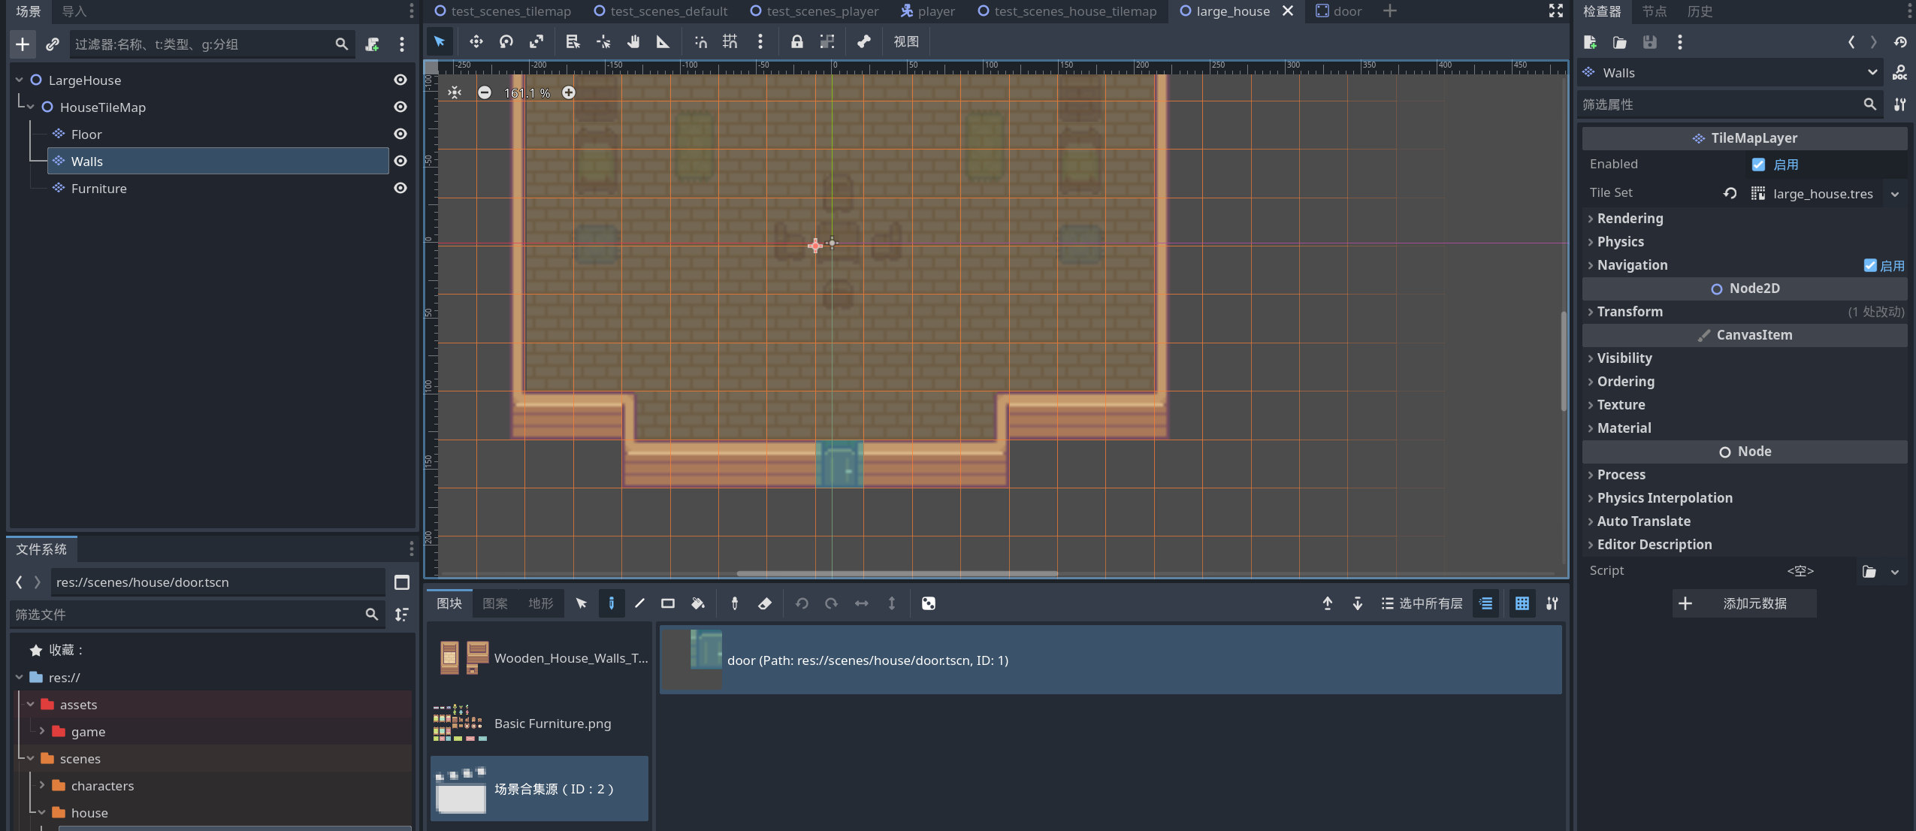
Task: Open the 地形 tab in tilemap panel
Action: (x=540, y=603)
